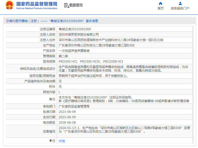Click product name 一次性超声透声膜套装
198x148 pixels.
(x=74, y=51)
